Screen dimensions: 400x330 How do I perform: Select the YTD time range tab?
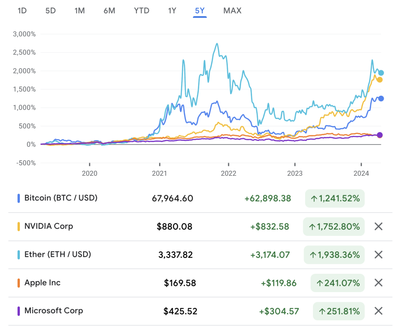coord(141,11)
